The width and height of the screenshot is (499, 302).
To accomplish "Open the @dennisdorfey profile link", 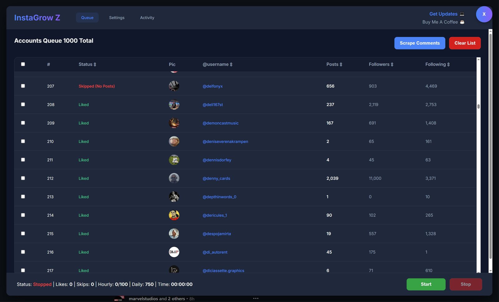I will pyautogui.click(x=217, y=160).
